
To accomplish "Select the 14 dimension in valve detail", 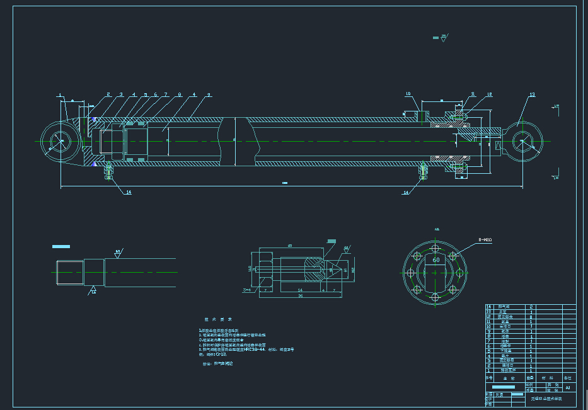I will click(300, 290).
